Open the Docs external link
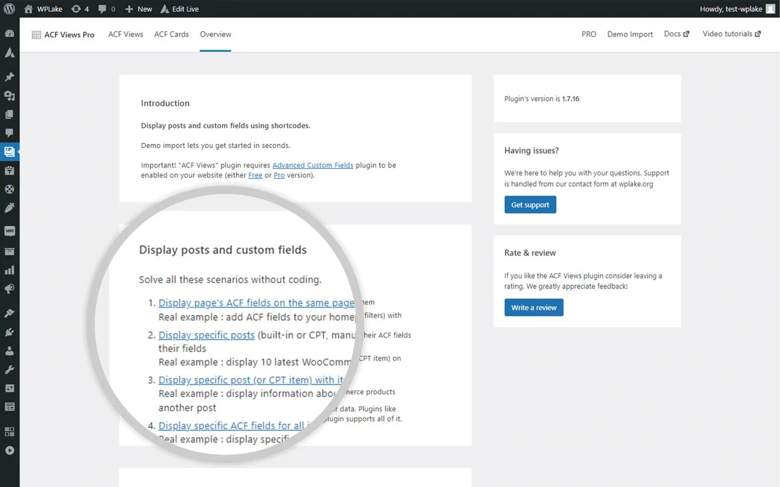Viewport: 780px width, 487px height. [x=677, y=34]
